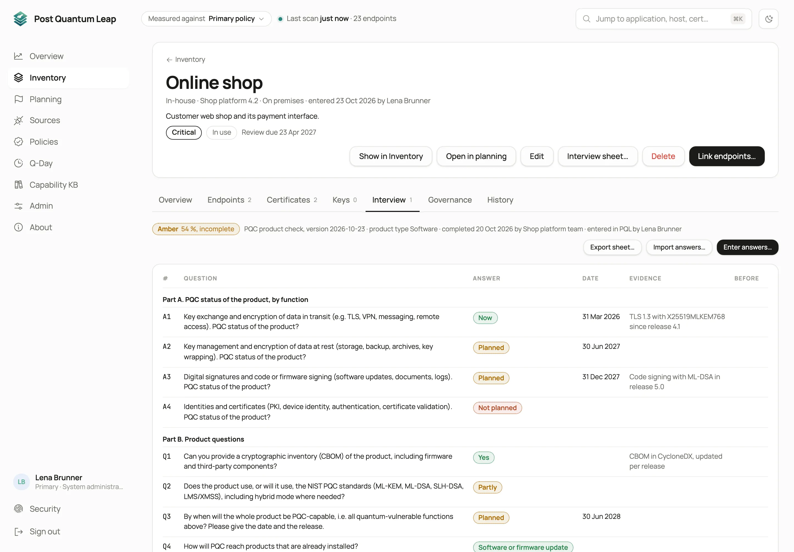The width and height of the screenshot is (794, 552).
Task: Switch to the Keys tab
Action: tap(345, 200)
